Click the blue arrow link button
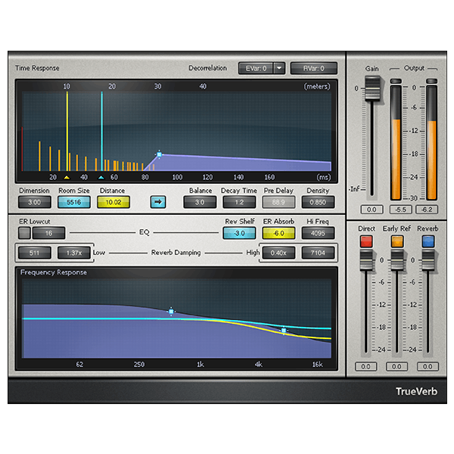 pyautogui.click(x=158, y=202)
